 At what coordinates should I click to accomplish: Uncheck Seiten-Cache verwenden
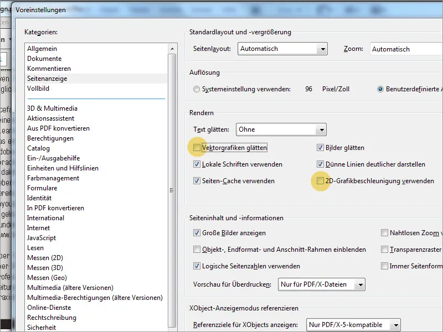[x=197, y=181]
